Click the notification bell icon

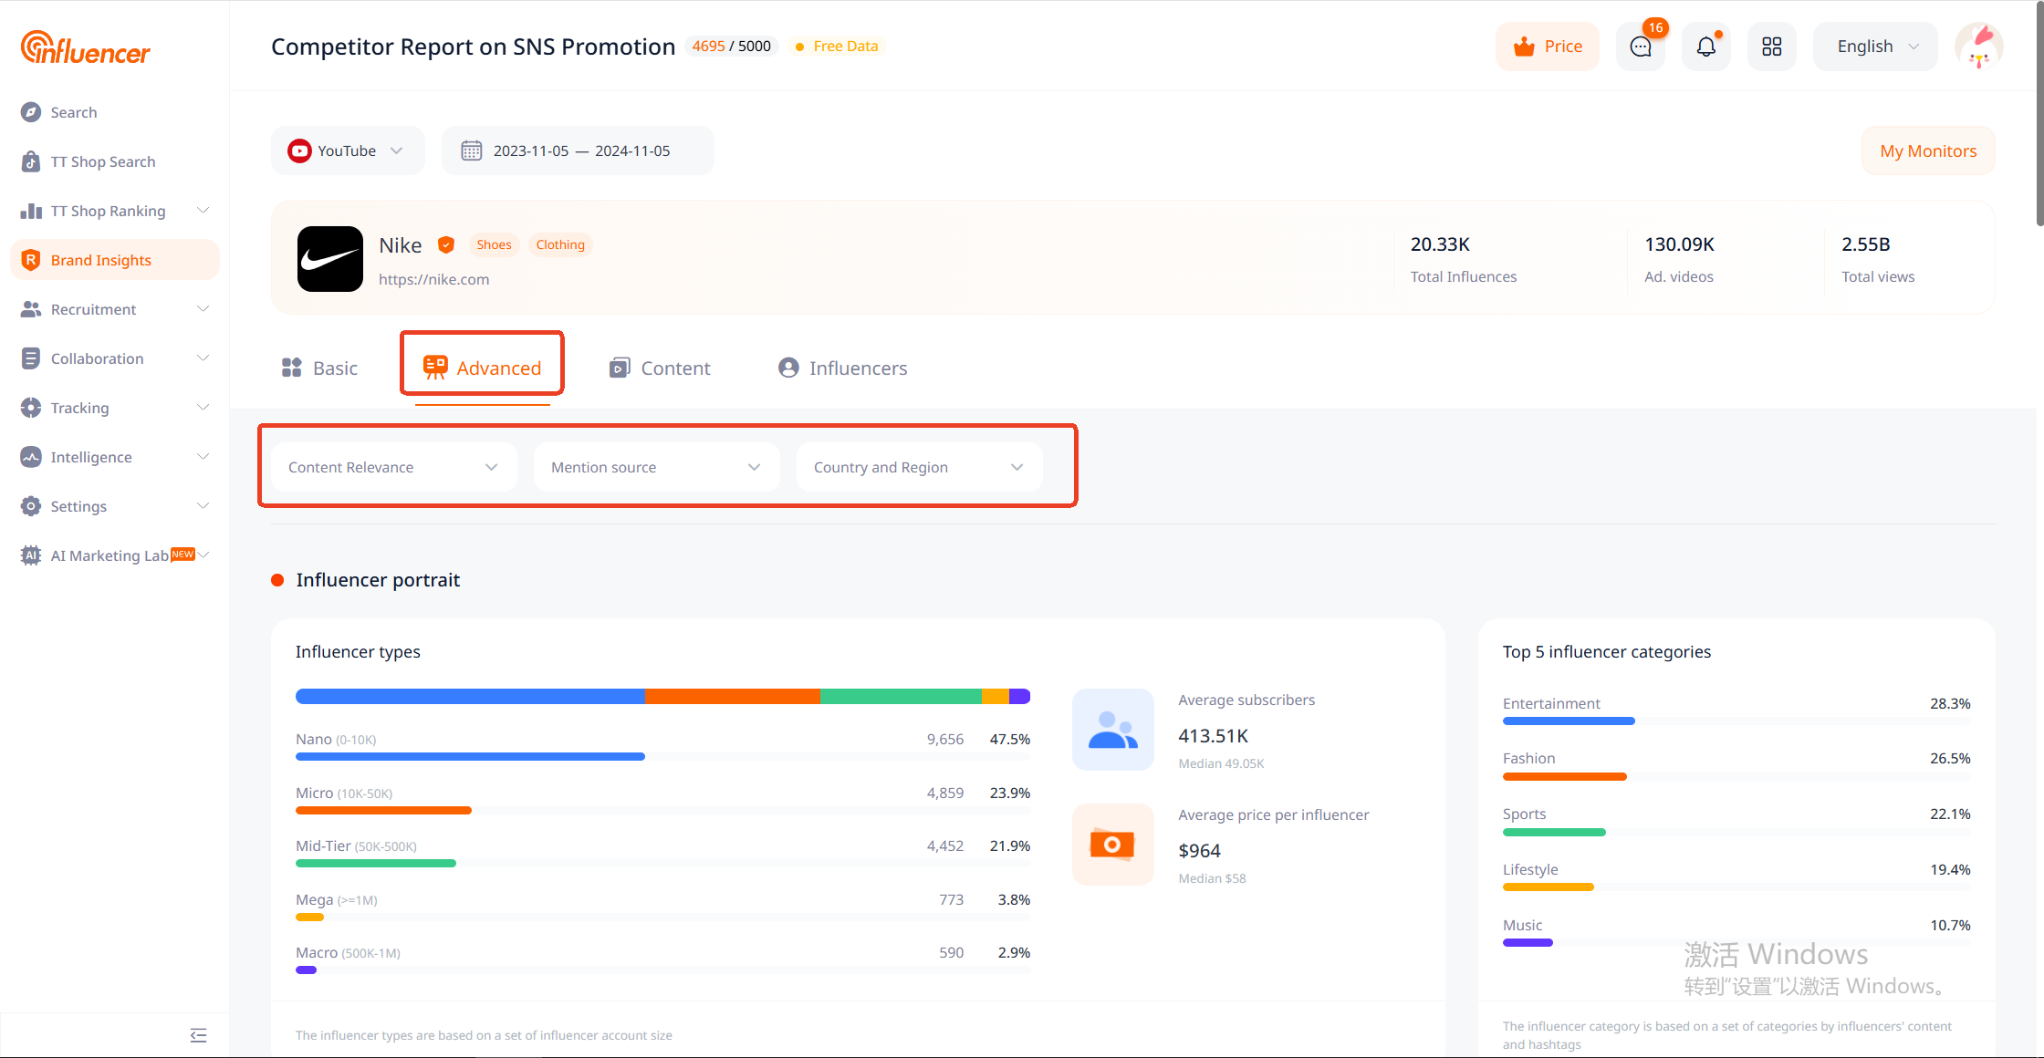pos(1705,47)
